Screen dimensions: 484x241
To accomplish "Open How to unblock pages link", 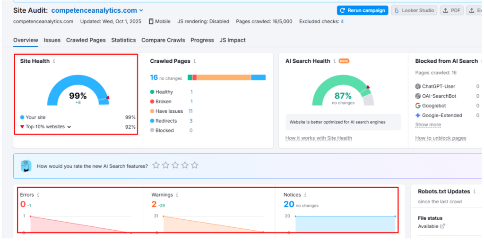I will click(x=441, y=138).
